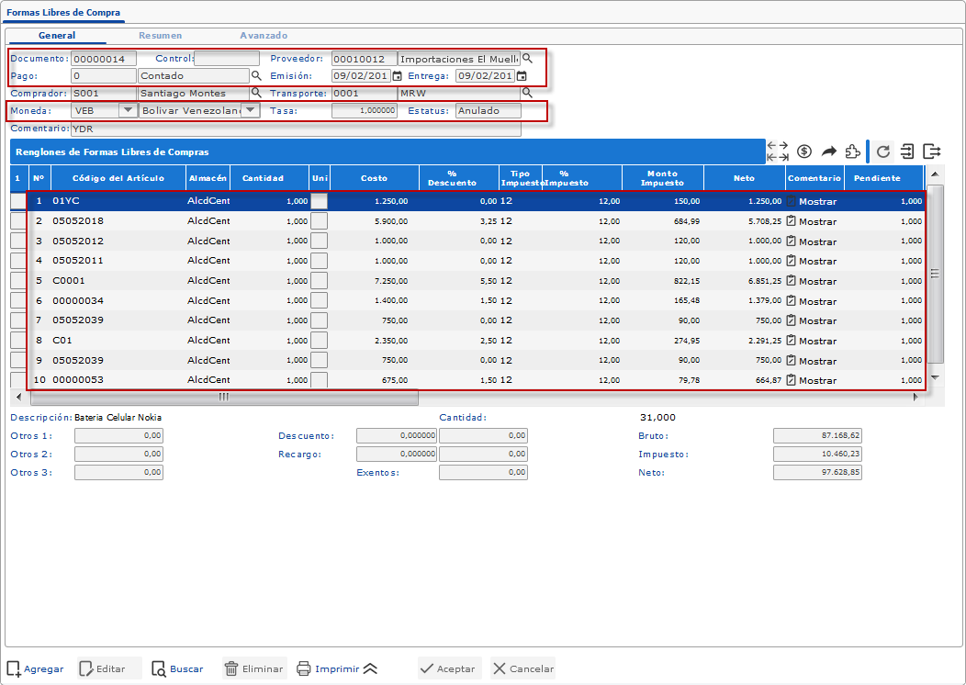Viewport: 966px width, 685px height.
Task: Click the circular refresh arrow icon
Action: [883, 152]
